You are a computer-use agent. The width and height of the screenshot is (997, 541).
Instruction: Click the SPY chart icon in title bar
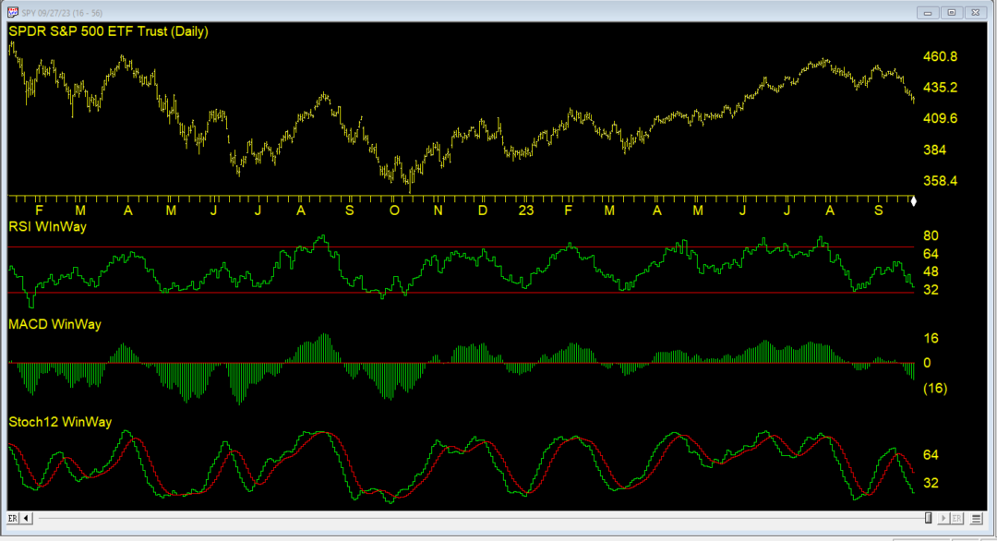point(13,13)
